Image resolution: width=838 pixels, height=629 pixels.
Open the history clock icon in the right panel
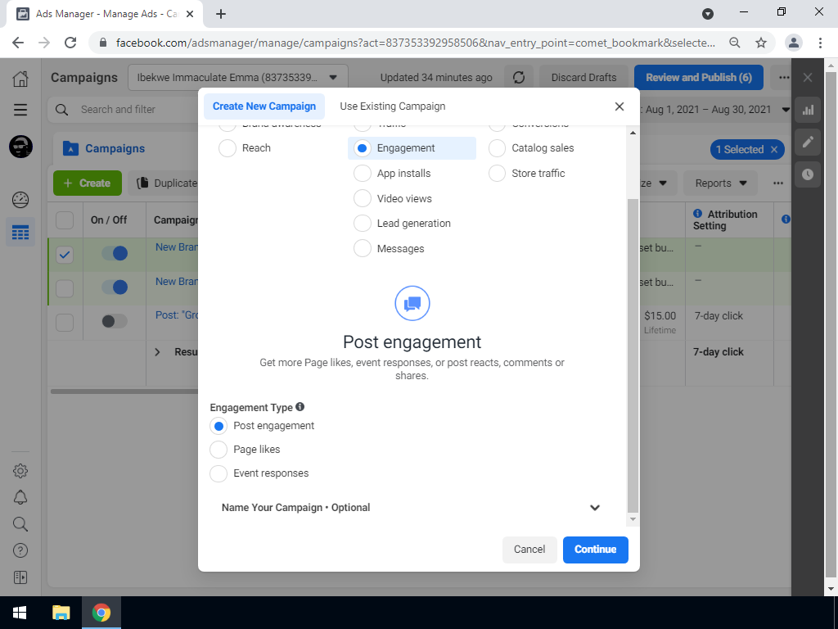(x=808, y=174)
